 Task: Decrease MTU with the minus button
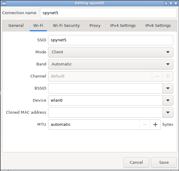click(145, 125)
